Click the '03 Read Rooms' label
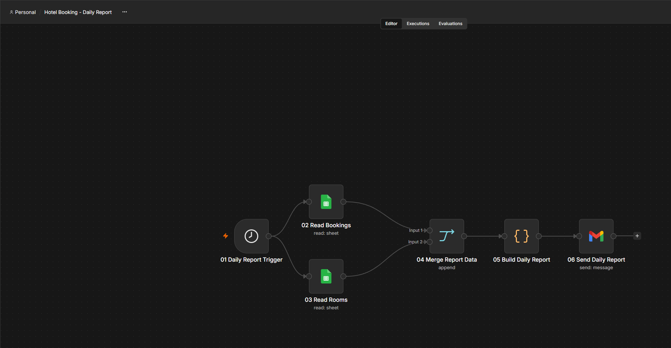The width and height of the screenshot is (671, 348). pos(326,300)
